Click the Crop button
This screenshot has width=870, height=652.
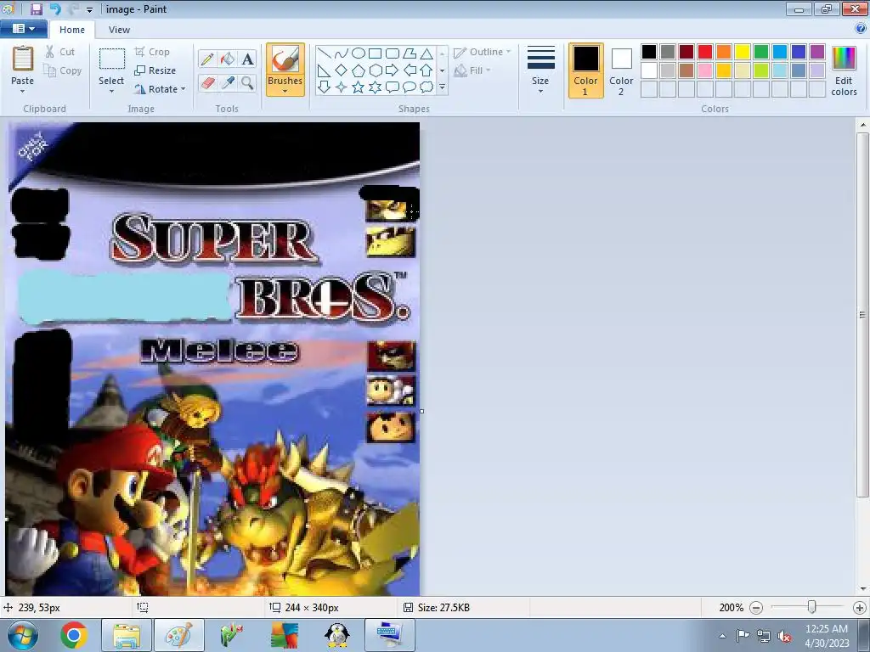pyautogui.click(x=152, y=52)
